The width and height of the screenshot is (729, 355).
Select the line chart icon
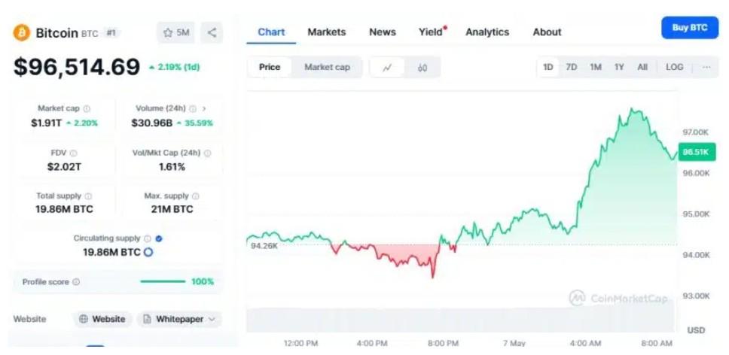tap(387, 67)
